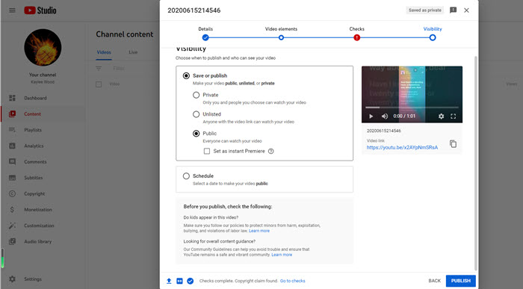Open the Go to checks link
Viewport: 523px width, 289px height.
[x=293, y=281]
